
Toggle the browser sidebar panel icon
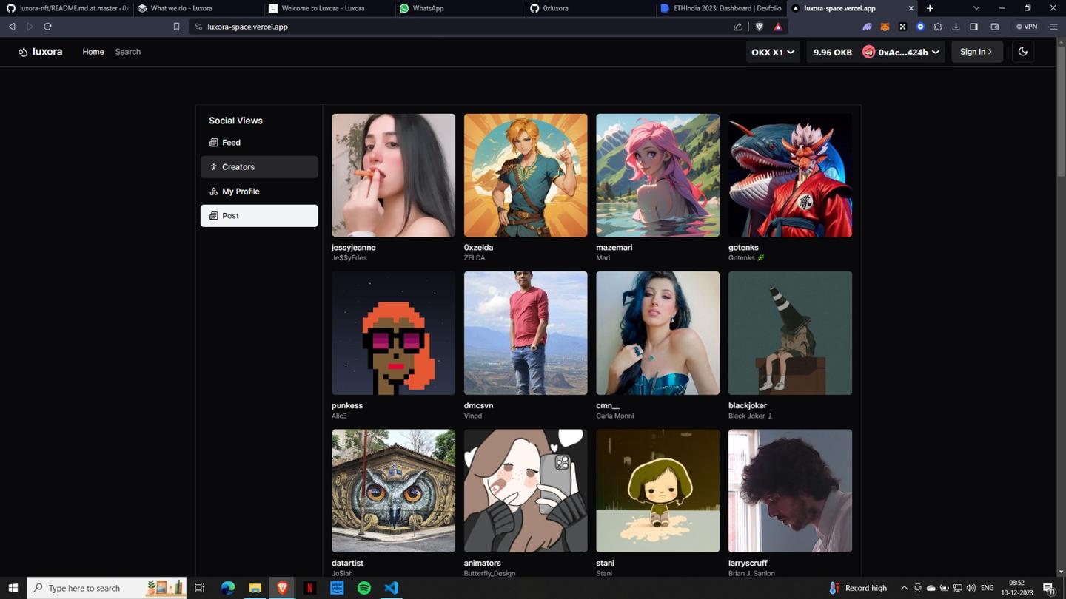coord(973,27)
